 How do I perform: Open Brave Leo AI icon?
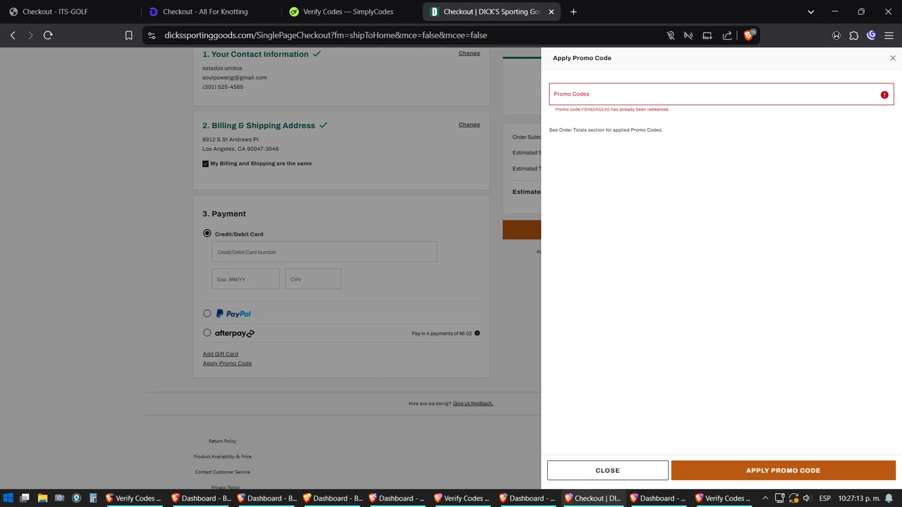871,35
